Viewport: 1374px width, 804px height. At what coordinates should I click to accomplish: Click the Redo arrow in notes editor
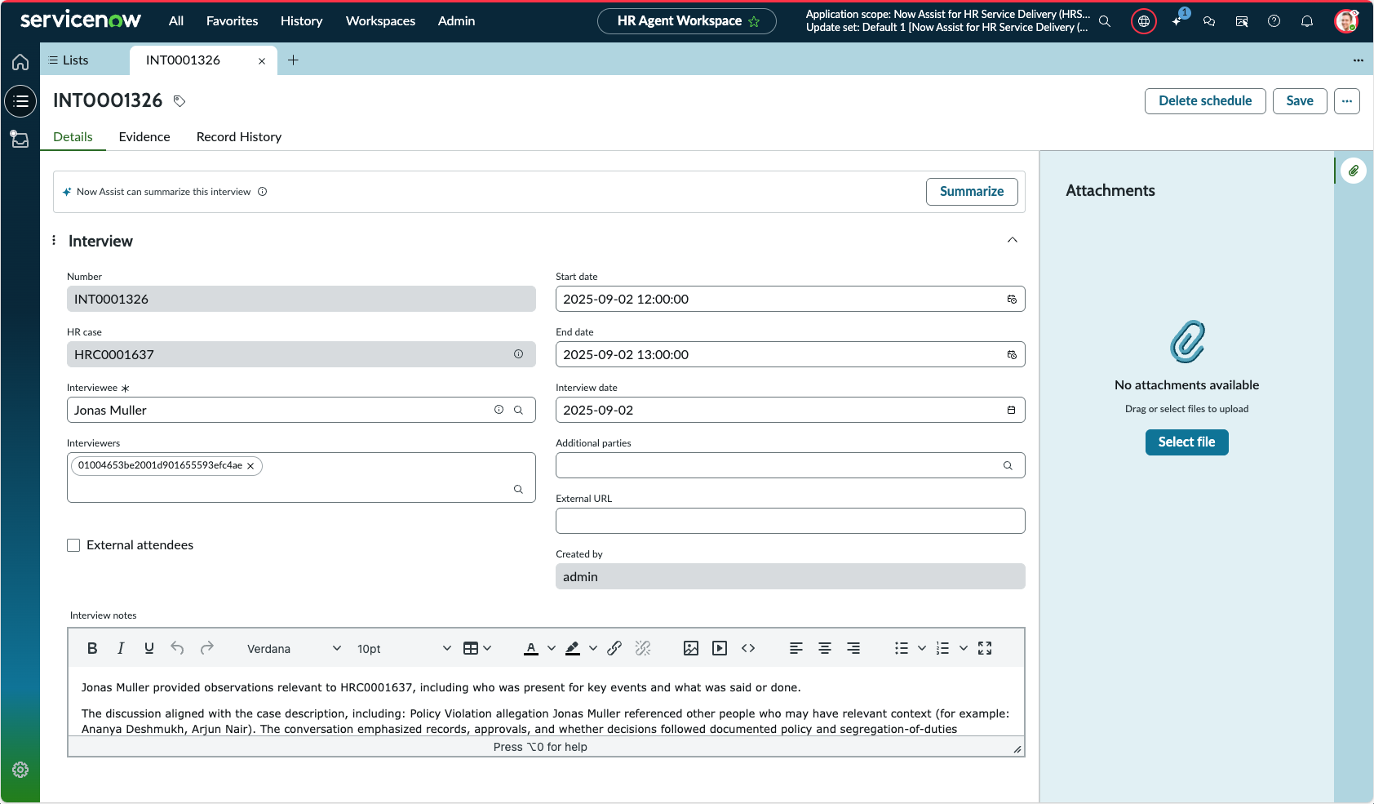[x=207, y=648]
